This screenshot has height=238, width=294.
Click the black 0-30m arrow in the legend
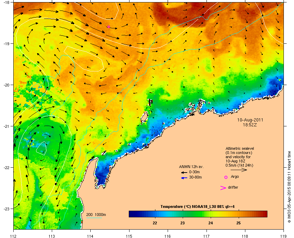coord(184,172)
